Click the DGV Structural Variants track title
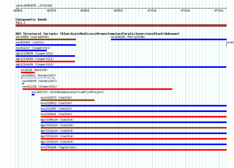 tap(98, 34)
